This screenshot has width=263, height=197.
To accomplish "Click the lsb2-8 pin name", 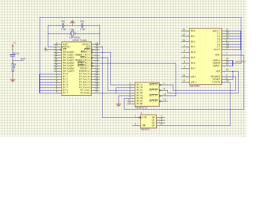I will [217, 50].
